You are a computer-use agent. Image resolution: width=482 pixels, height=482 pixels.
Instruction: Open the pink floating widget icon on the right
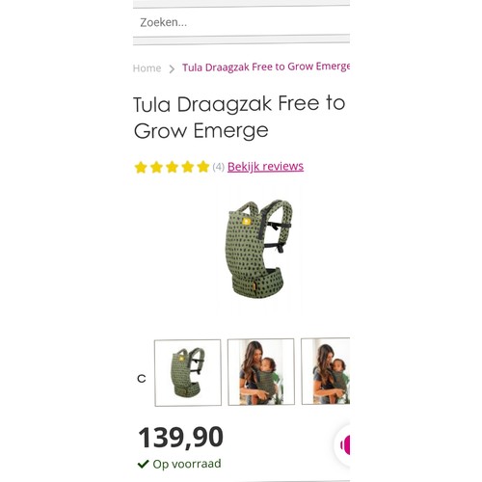click(344, 445)
